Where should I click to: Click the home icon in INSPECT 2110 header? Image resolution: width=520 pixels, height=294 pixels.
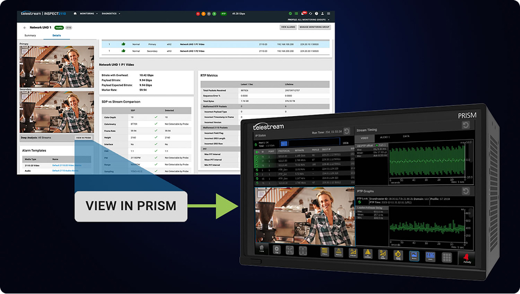click(75, 14)
